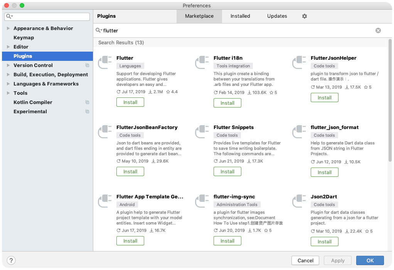Switch to the Installed tab
The image size is (394, 270).
point(240,16)
